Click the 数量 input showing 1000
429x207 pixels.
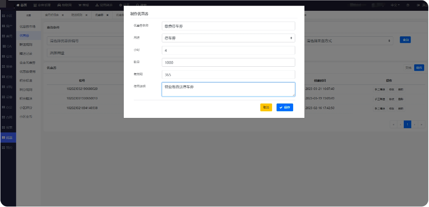[228, 62]
